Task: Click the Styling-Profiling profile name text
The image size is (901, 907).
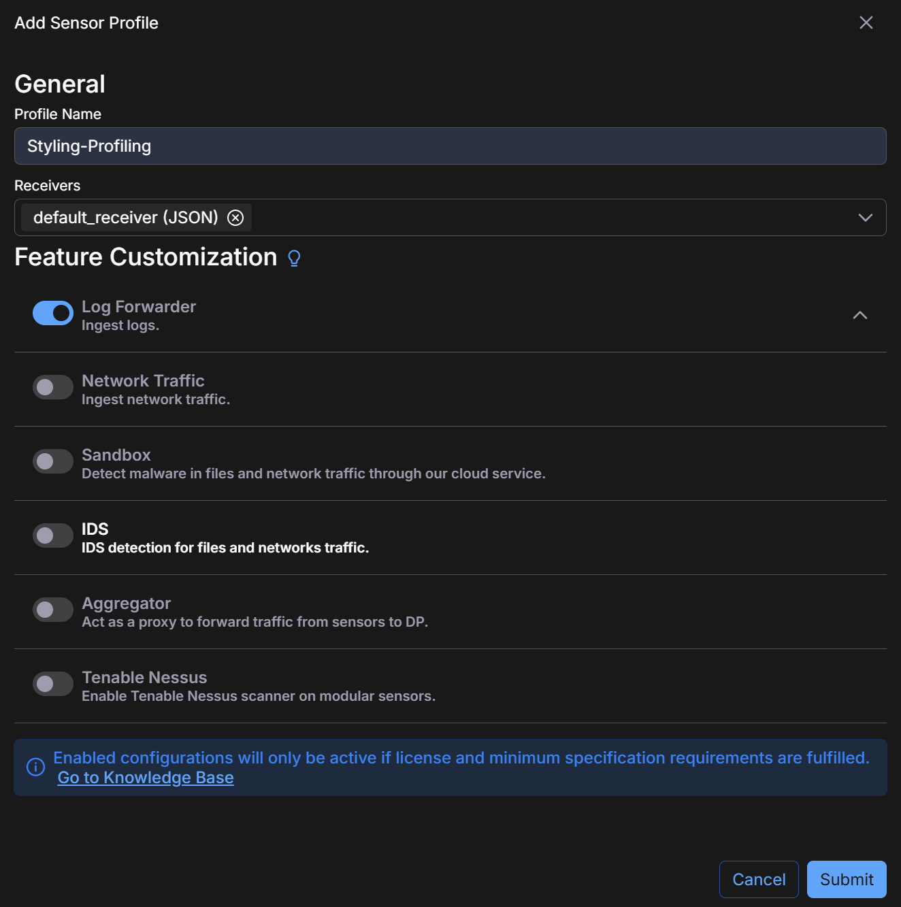Action: 88,146
